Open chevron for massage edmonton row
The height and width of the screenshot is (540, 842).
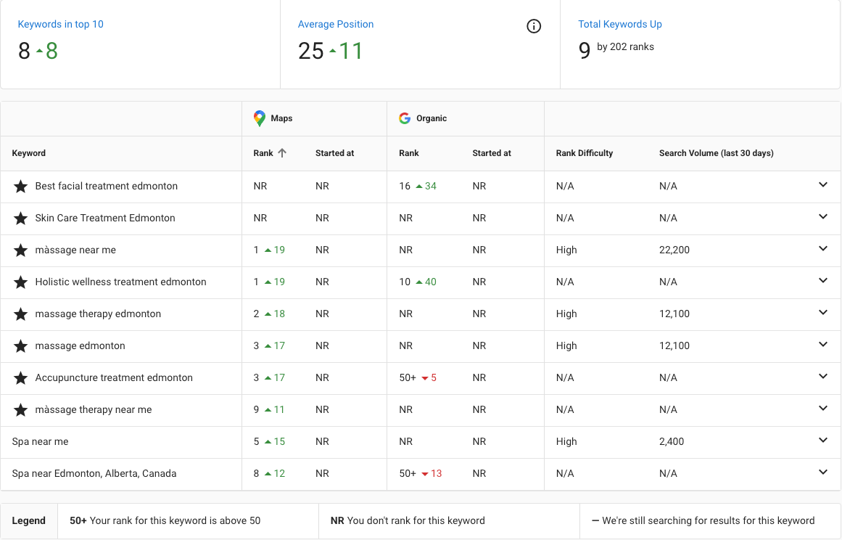click(x=822, y=345)
